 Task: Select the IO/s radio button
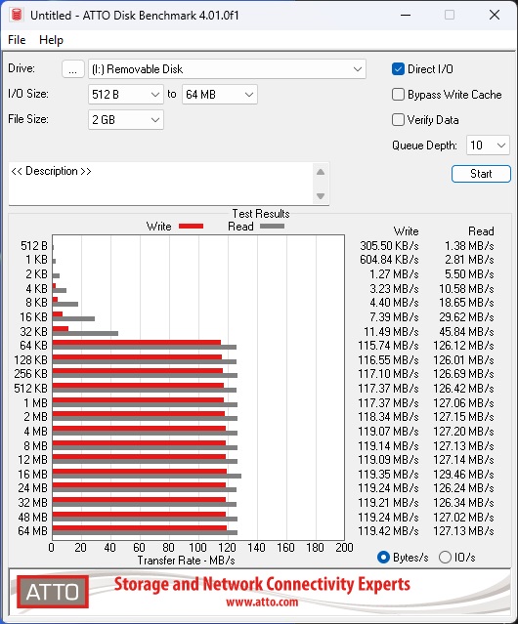point(445,558)
